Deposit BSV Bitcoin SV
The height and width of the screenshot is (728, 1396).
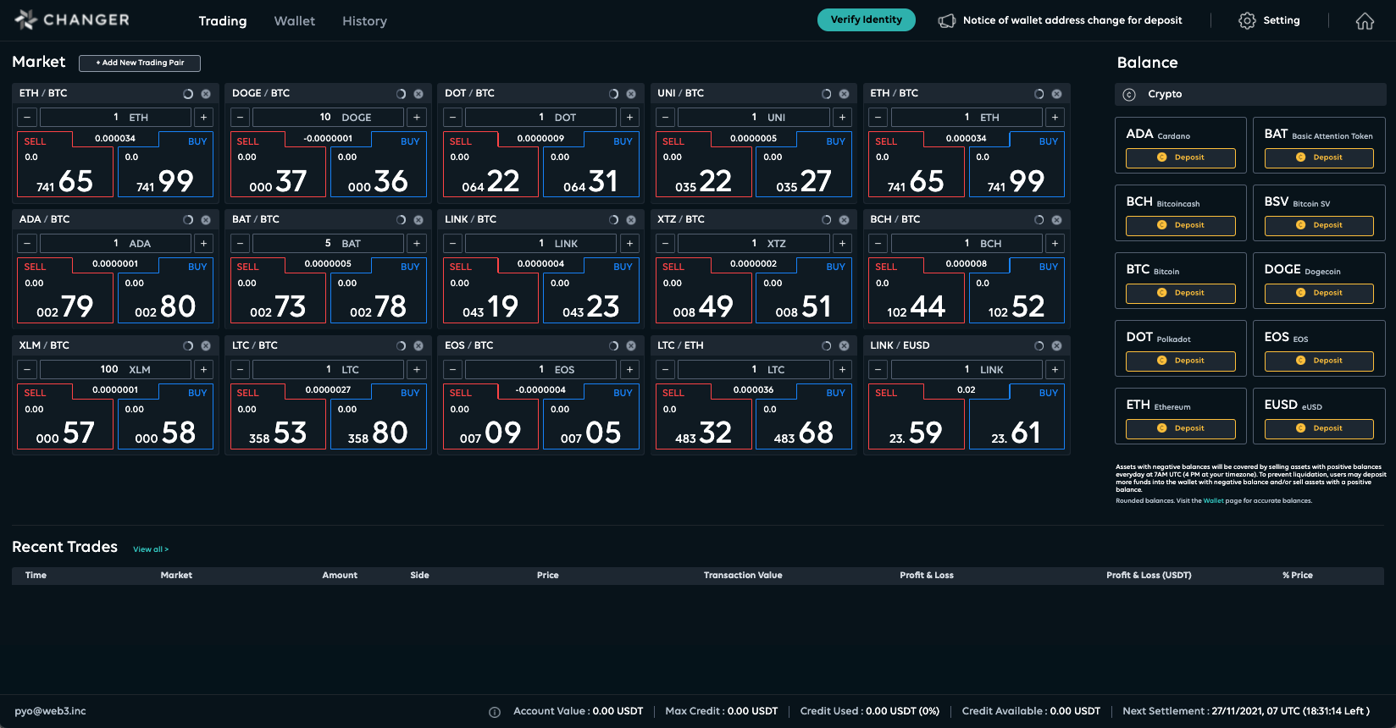click(x=1319, y=225)
